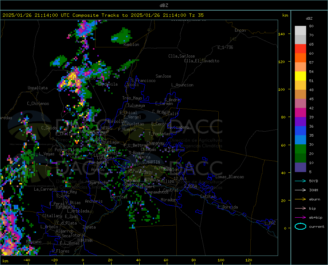The height and width of the screenshot is (265, 328).
Task: Click the red 60 dBZ color swatch
Action: 300,48
